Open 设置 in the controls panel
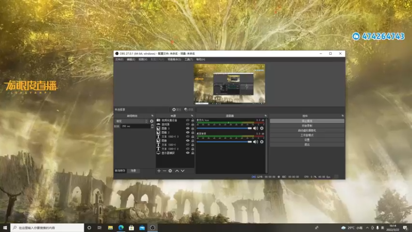The width and height of the screenshot is (412, 232). click(x=307, y=140)
